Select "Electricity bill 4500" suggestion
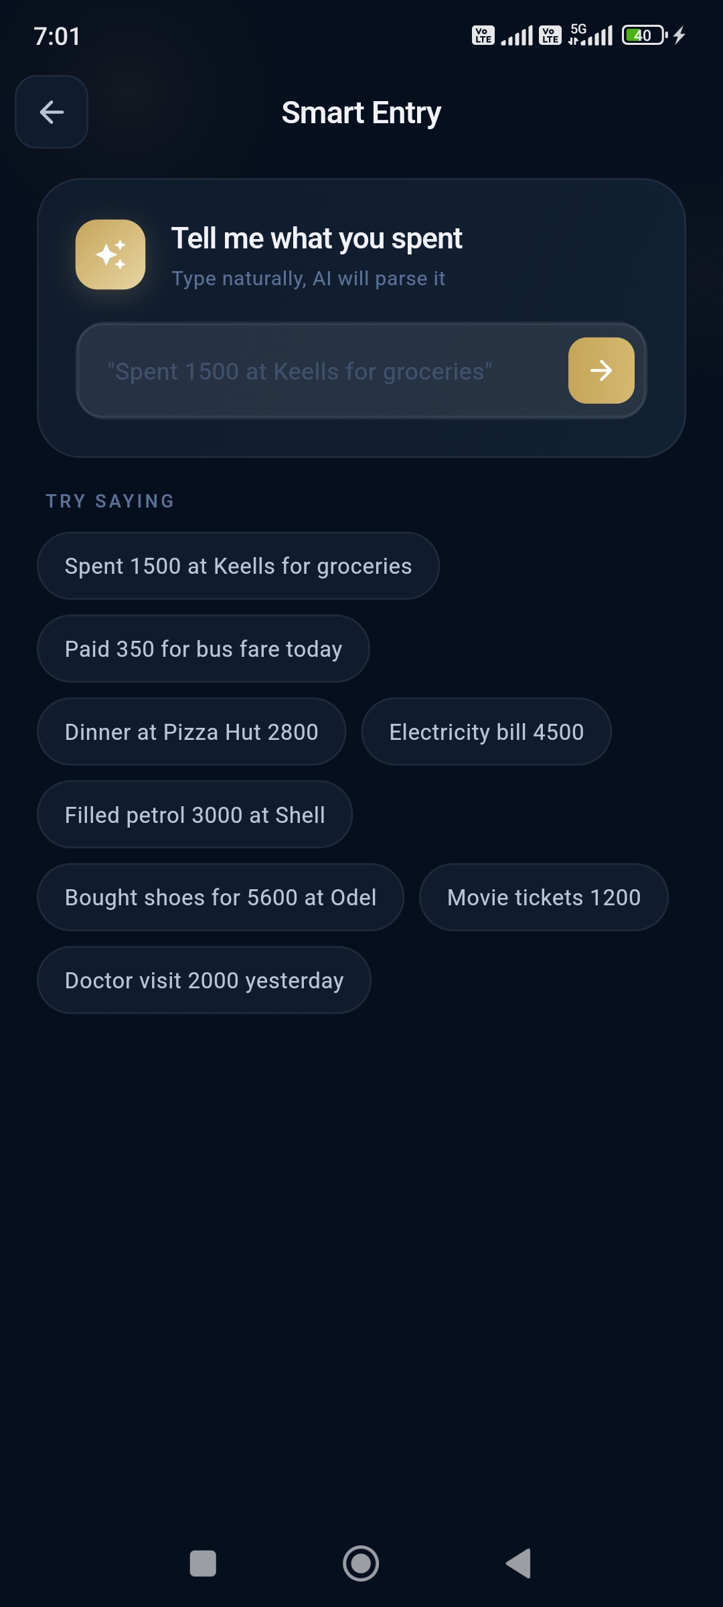723x1607 pixels. (x=487, y=732)
